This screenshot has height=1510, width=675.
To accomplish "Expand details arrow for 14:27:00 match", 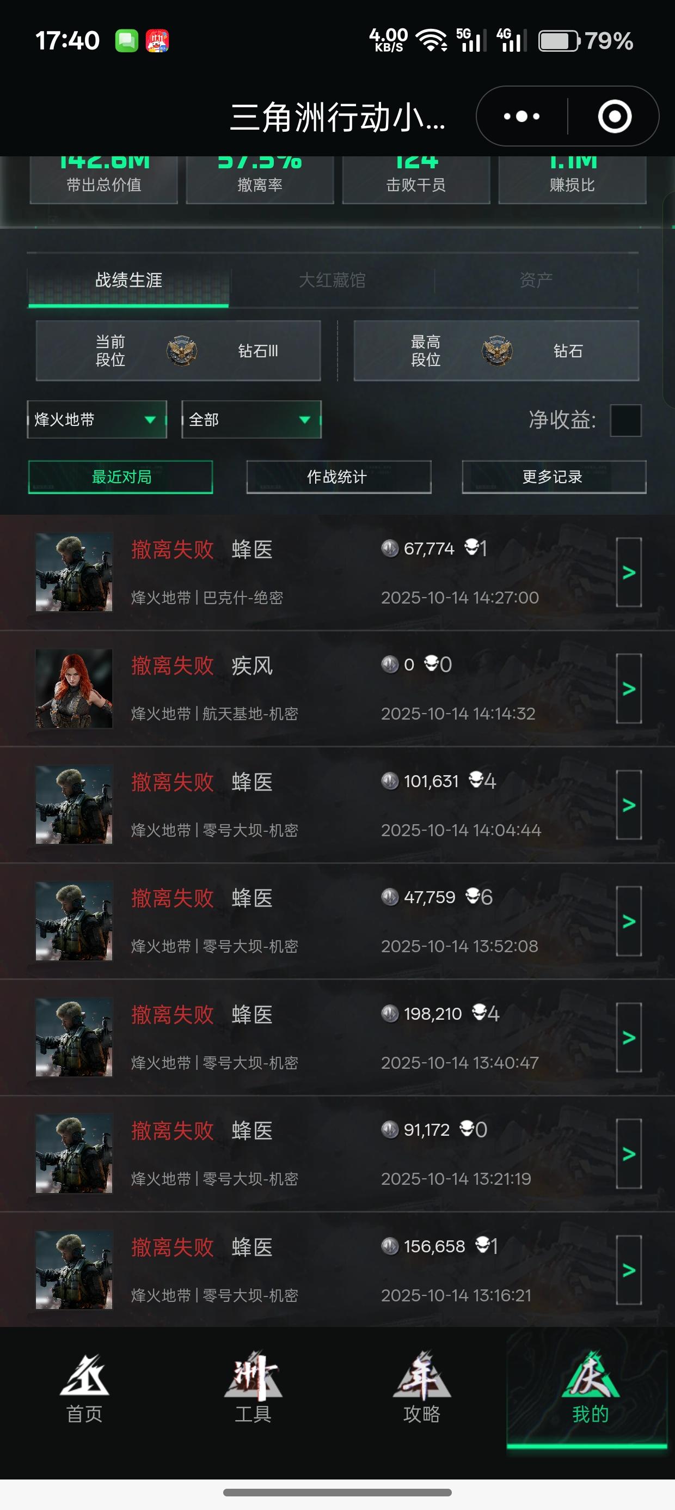I will (x=629, y=572).
